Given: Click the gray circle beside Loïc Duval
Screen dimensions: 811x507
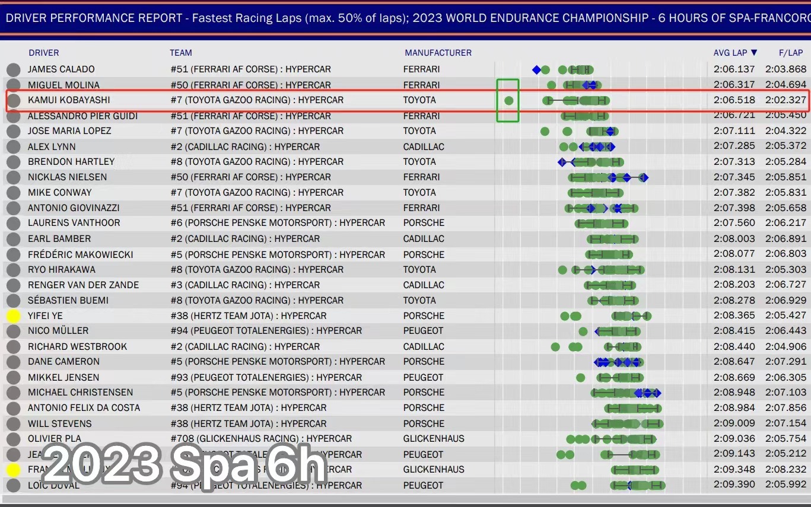Looking at the screenshot, I should pos(13,486).
